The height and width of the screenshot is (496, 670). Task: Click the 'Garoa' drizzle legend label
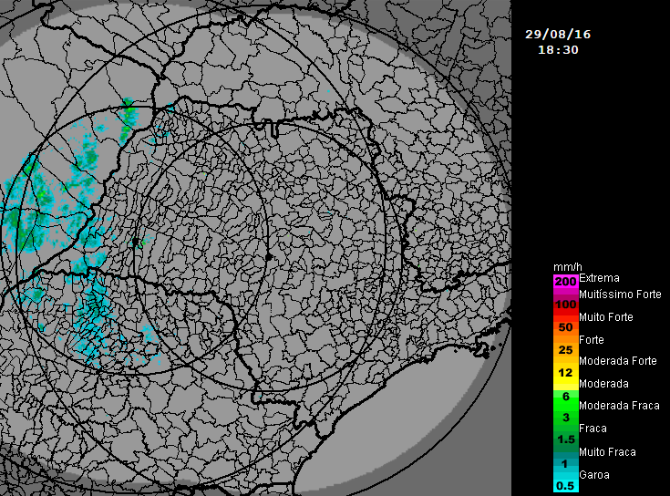pyautogui.click(x=594, y=474)
